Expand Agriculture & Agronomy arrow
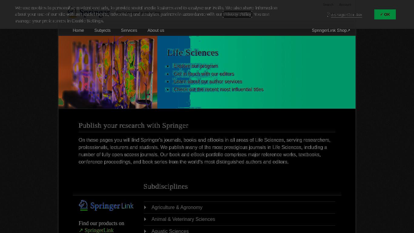 (x=145, y=208)
